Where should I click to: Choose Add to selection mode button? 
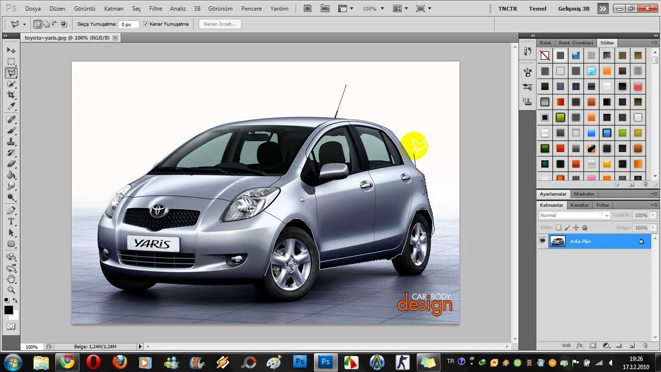46,24
